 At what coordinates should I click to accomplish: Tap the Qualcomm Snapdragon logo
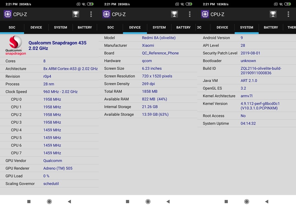coord(15,46)
